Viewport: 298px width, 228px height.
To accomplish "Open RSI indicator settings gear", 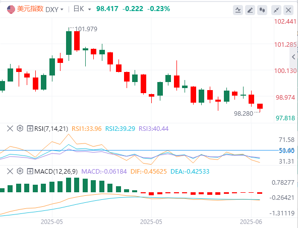I will (20, 128).
